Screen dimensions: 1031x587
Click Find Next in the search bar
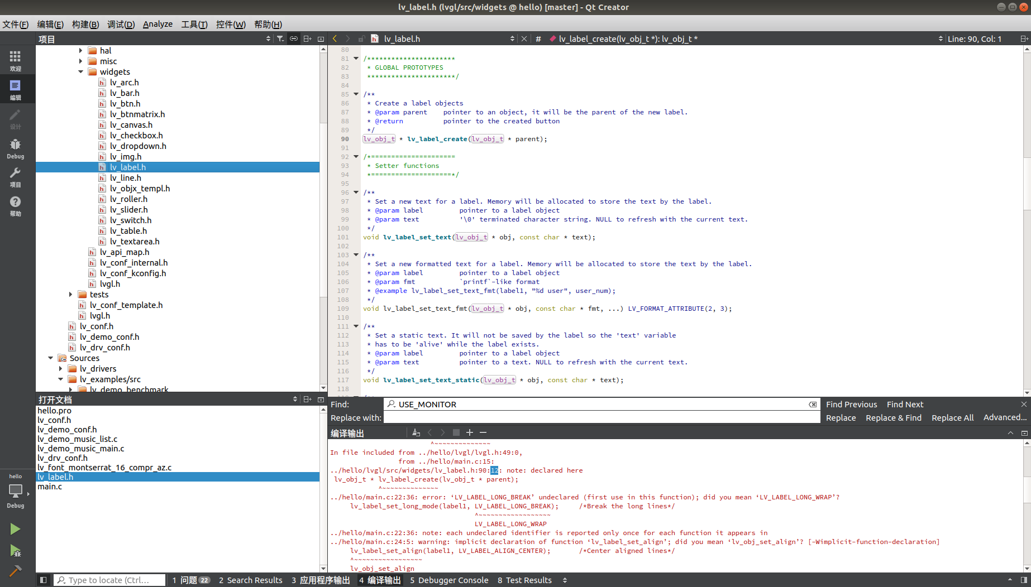[x=905, y=404]
